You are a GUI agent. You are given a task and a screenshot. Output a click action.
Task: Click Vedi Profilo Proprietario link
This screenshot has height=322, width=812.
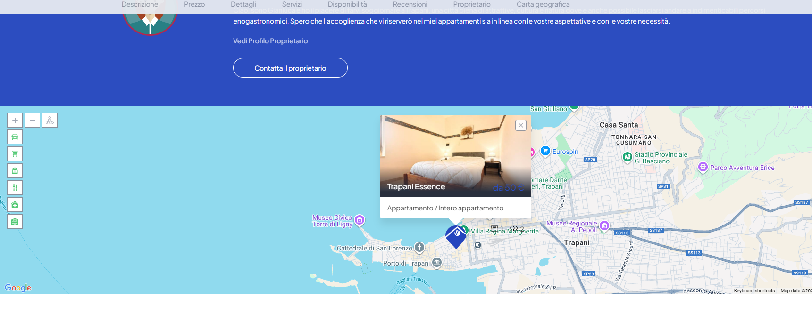[x=270, y=41]
